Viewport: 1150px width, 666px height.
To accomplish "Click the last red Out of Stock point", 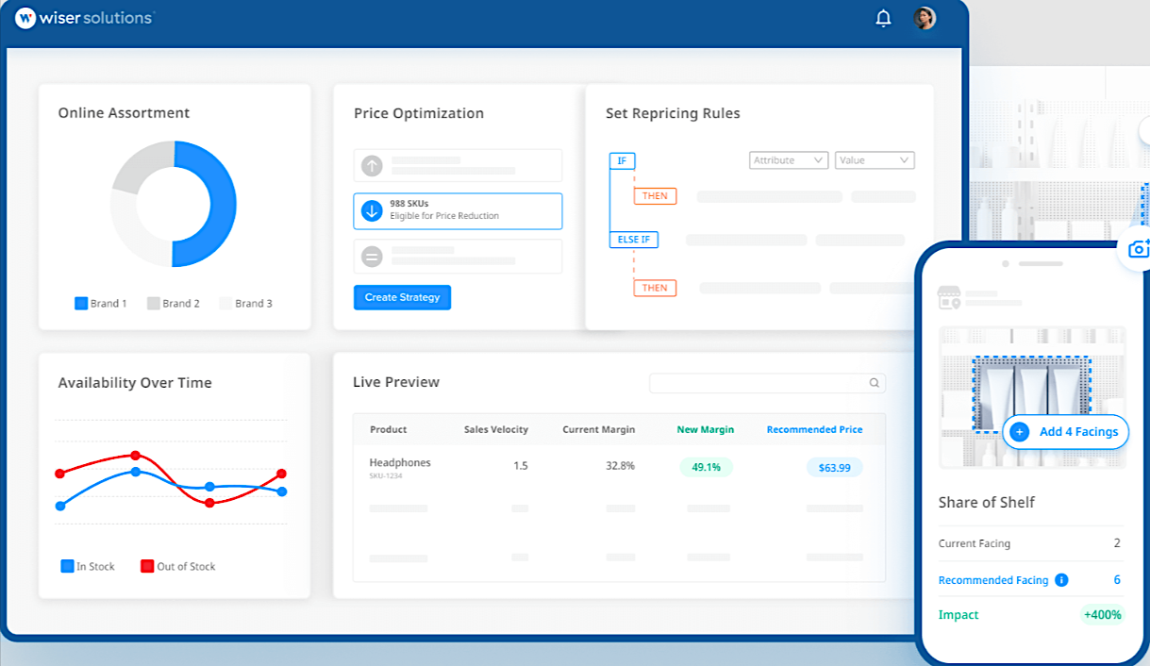I will pyautogui.click(x=281, y=474).
